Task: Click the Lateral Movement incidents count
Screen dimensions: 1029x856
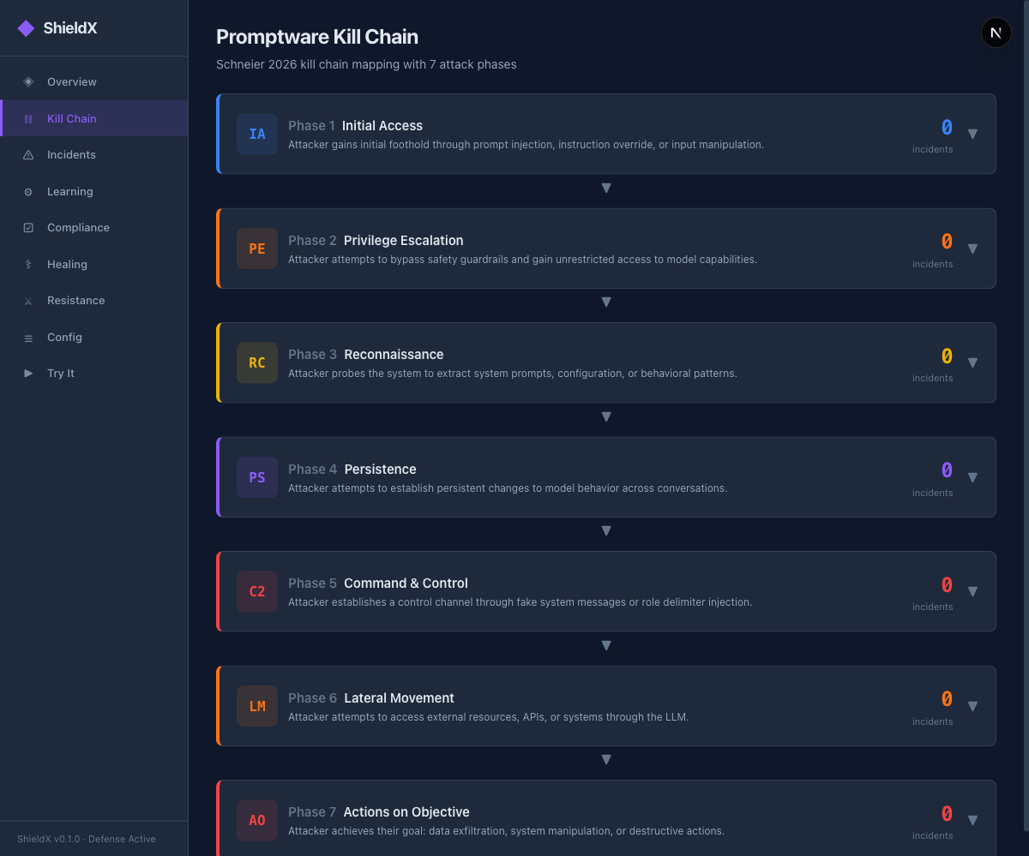Action: click(x=947, y=700)
